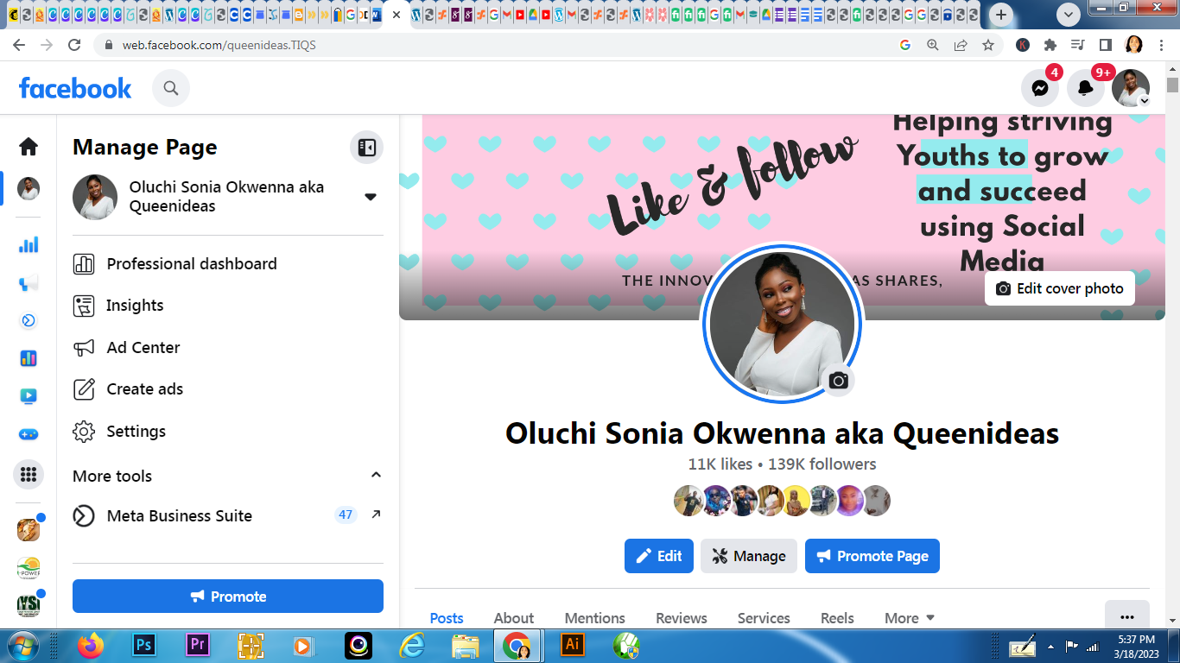
Task: Open the YSI shortcut in sidebar
Action: click(29, 605)
